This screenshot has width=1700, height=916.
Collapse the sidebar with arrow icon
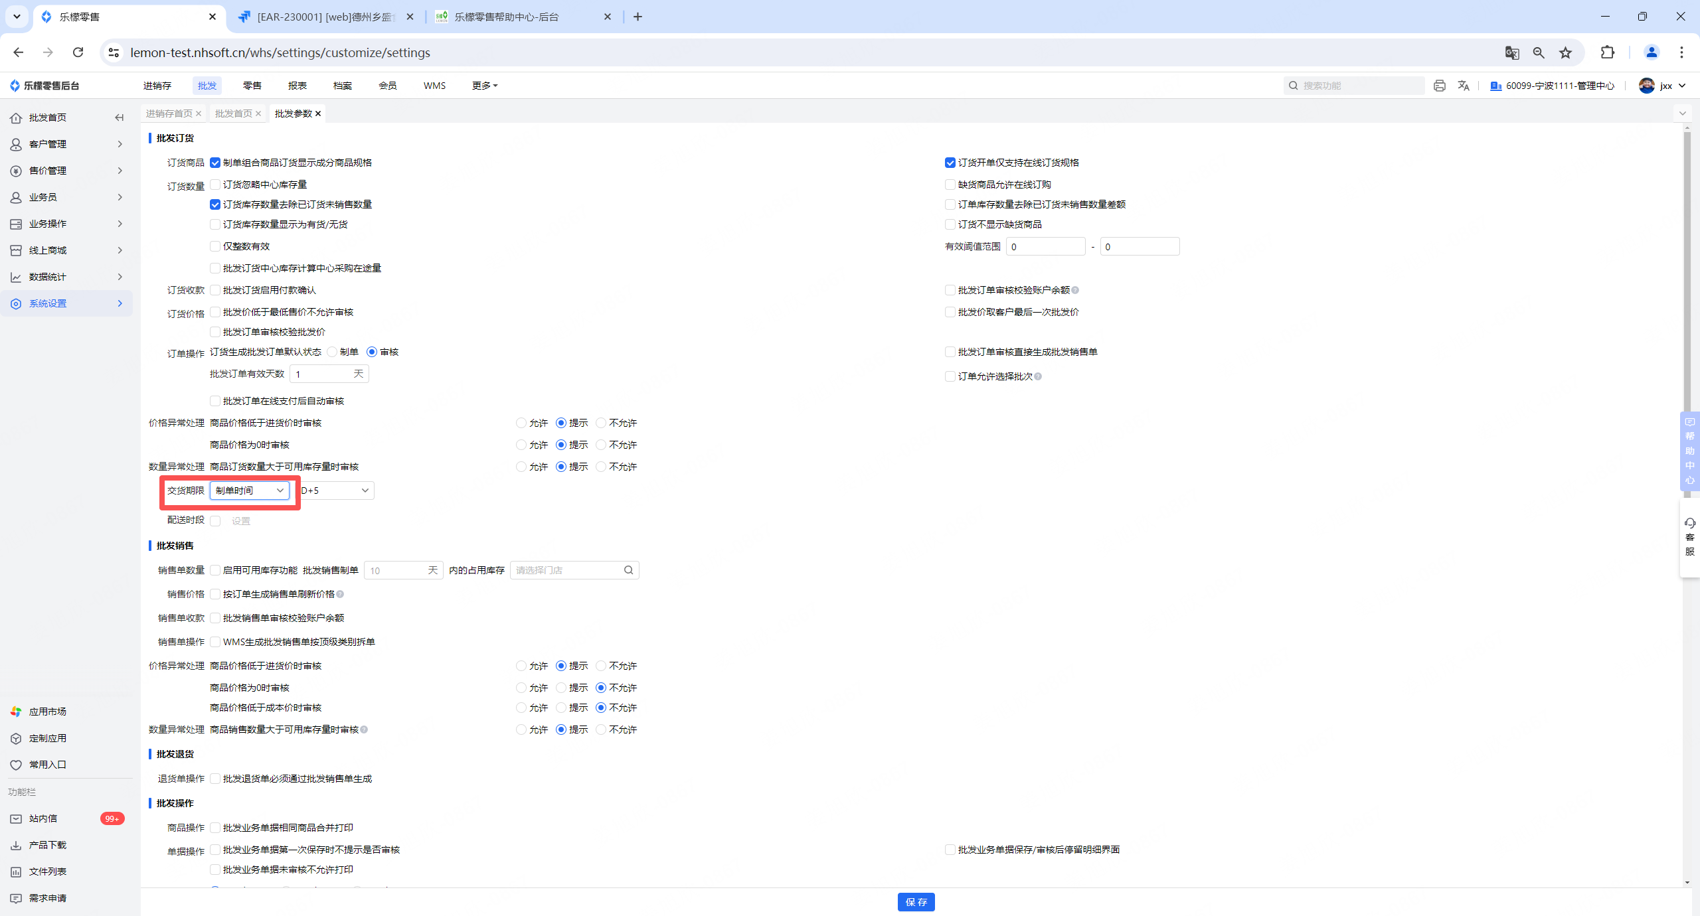pos(119,117)
